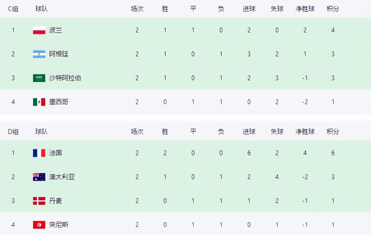Select the 突尼斯 team name

click(x=59, y=225)
